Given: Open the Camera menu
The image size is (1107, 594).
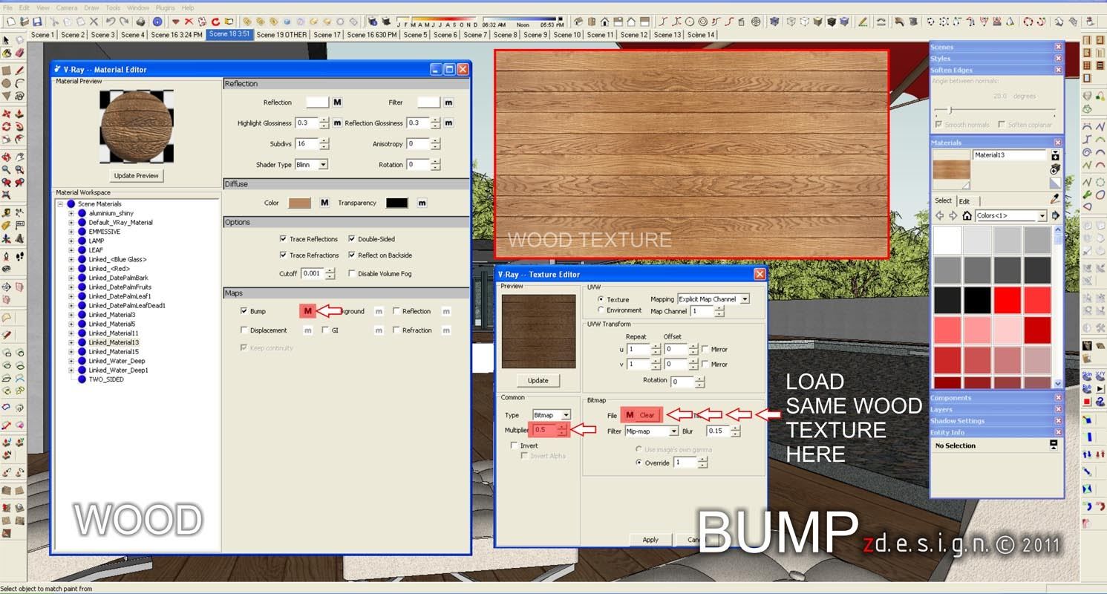Looking at the screenshot, I should 67,7.
